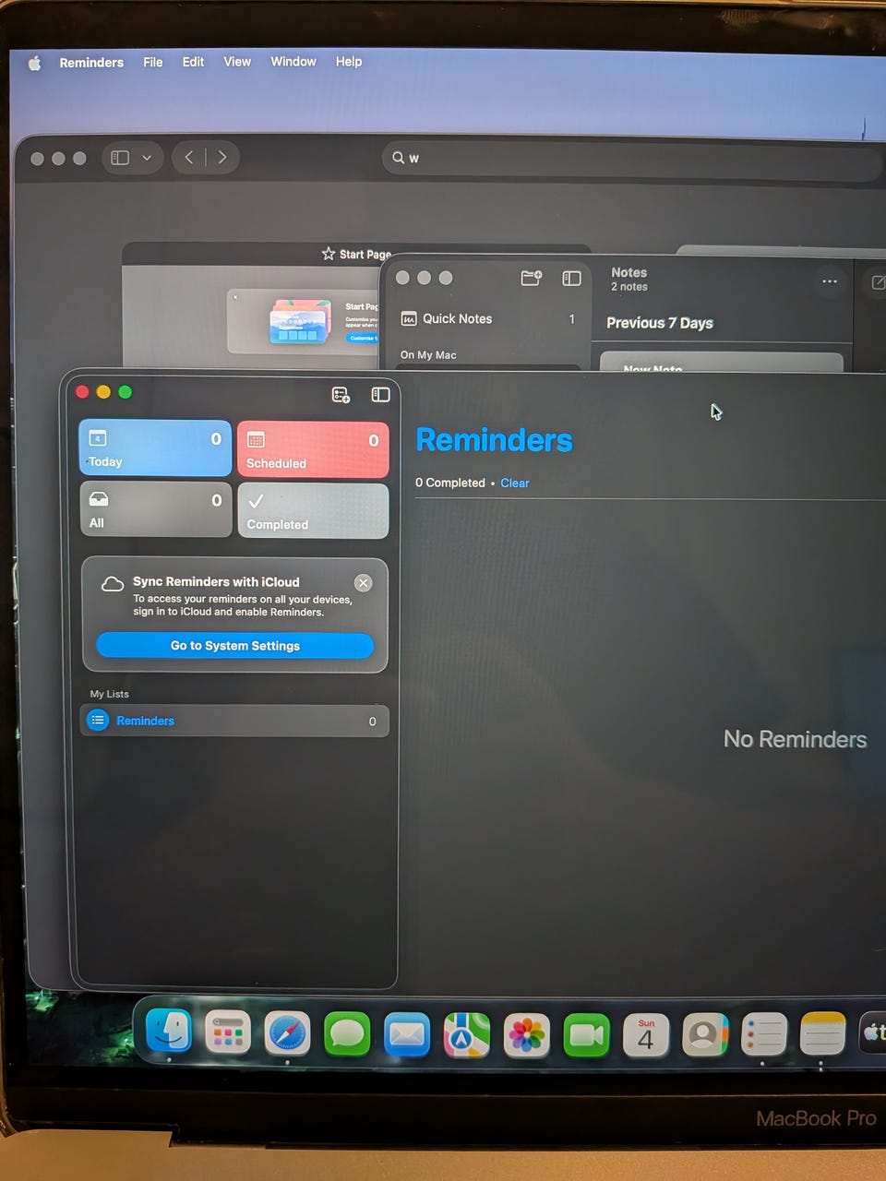Open Safari from the Dock

288,1033
